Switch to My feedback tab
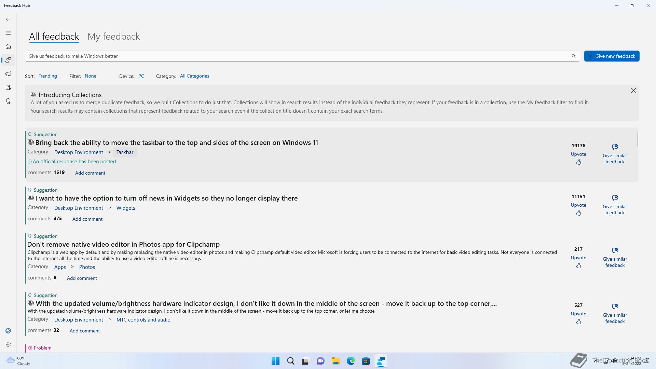Viewport: 656px width, 369px height. pos(114,37)
